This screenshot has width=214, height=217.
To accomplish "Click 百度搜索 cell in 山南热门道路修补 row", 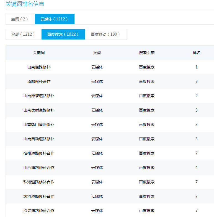I will pos(147,125).
